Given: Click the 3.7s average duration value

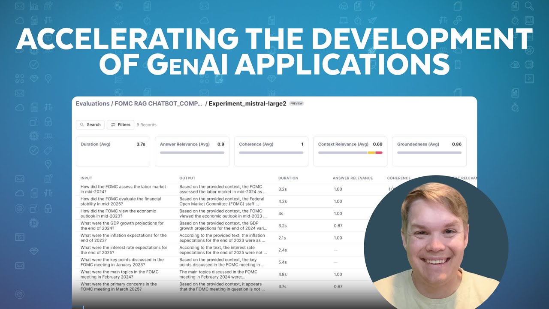Looking at the screenshot, I should [x=141, y=144].
